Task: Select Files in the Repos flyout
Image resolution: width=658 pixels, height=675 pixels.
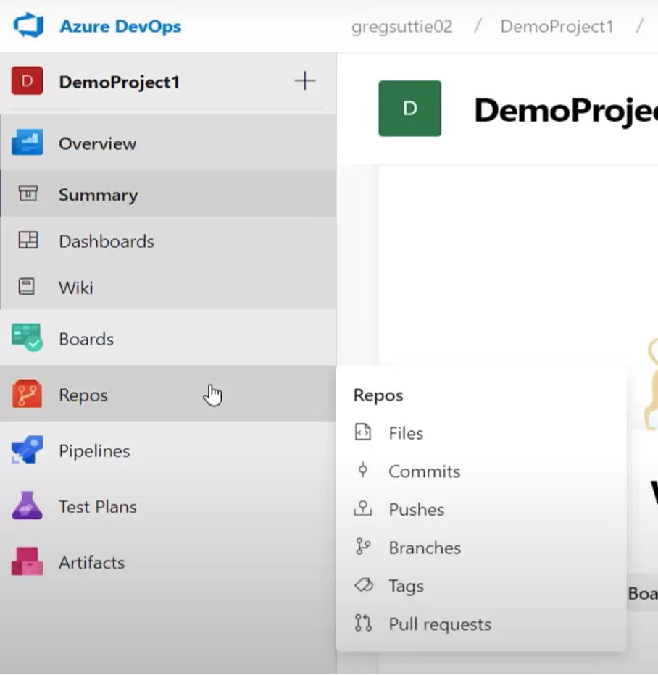Action: pyautogui.click(x=405, y=433)
